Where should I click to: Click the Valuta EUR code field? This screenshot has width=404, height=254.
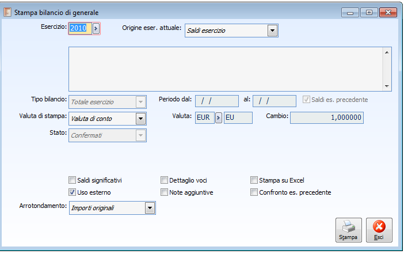pos(205,117)
